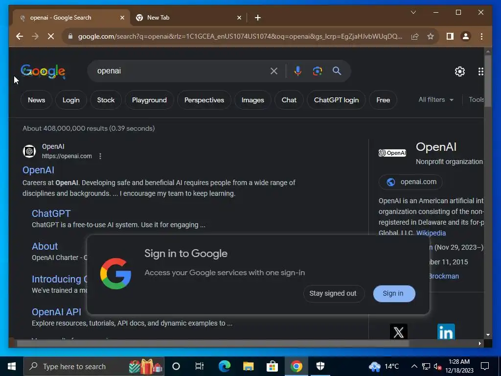
Task: Open the notification center icon
Action: [485, 366]
